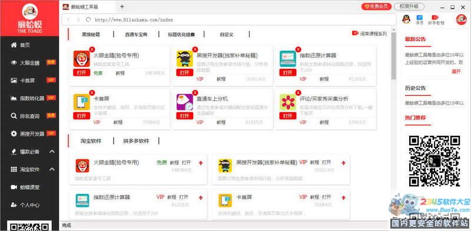Remove 火眼金睛 card with red X
The height and width of the screenshot is (231, 471).
[92, 49]
